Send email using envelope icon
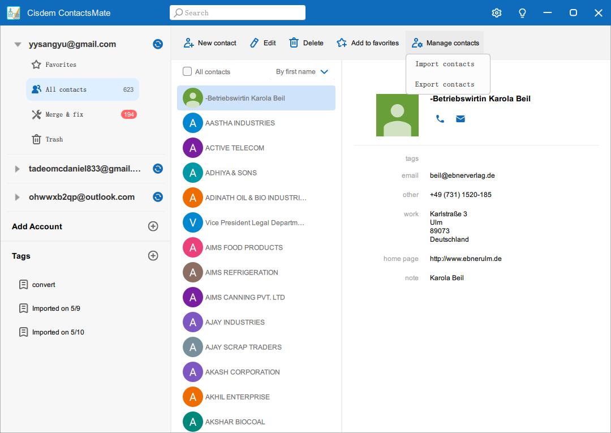The height and width of the screenshot is (433, 611). [460, 119]
